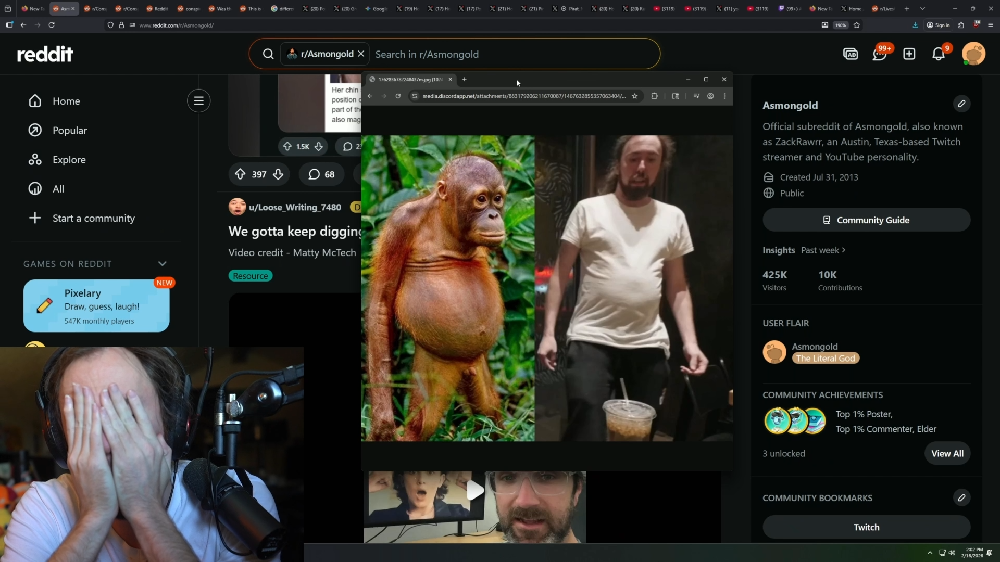Downvote the post with 397 votes

[278, 174]
